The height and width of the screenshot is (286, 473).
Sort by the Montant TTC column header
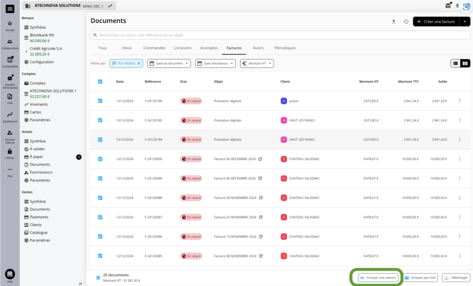(408, 81)
